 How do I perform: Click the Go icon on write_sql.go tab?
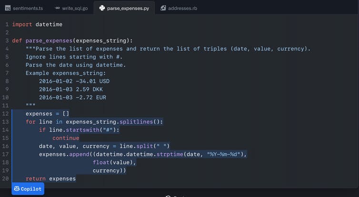click(58, 8)
